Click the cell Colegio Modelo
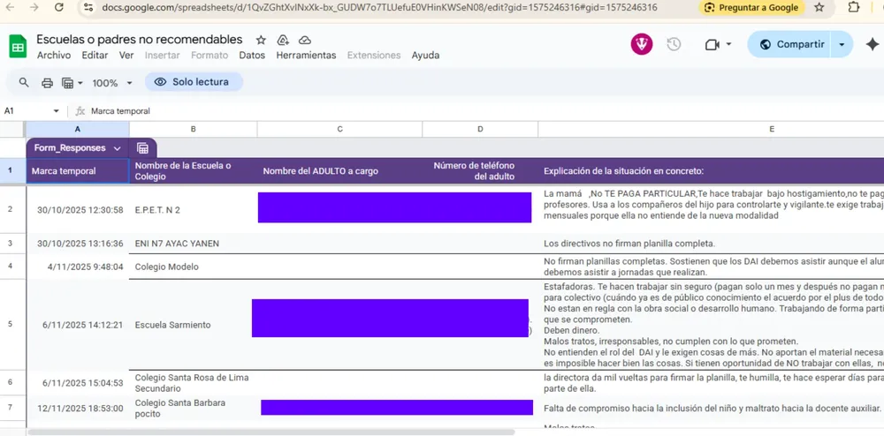The height and width of the screenshot is (436, 884). pos(193,267)
